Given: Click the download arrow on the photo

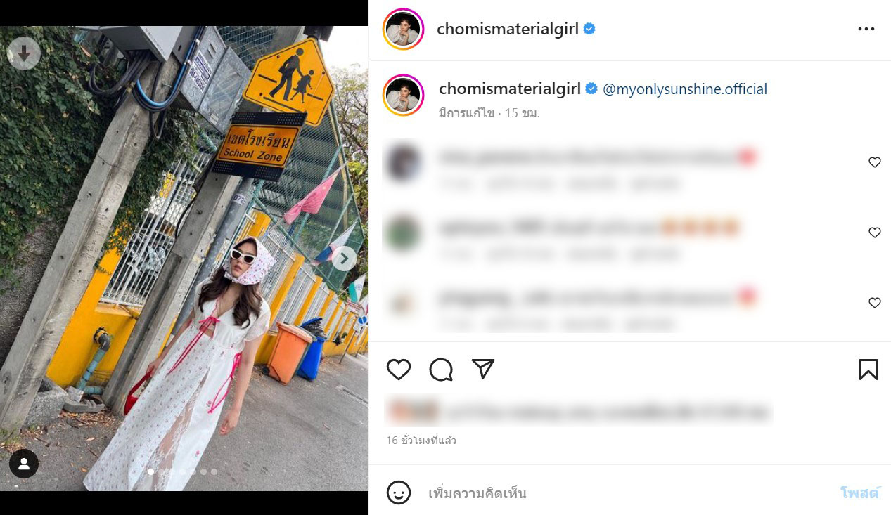Looking at the screenshot, I should tap(24, 53).
